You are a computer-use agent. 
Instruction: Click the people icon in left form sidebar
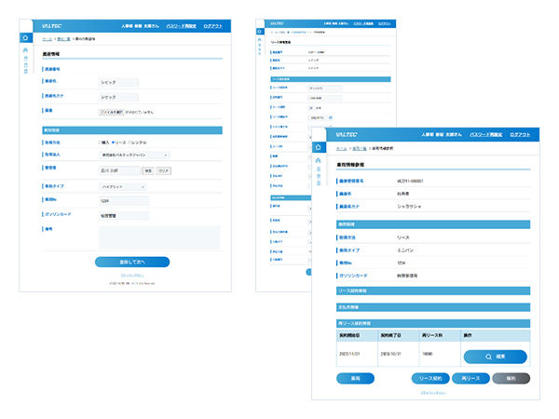pos(26,49)
